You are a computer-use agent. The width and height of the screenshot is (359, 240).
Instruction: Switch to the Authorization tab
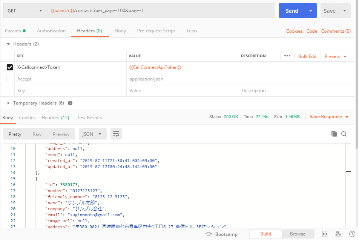(51, 31)
